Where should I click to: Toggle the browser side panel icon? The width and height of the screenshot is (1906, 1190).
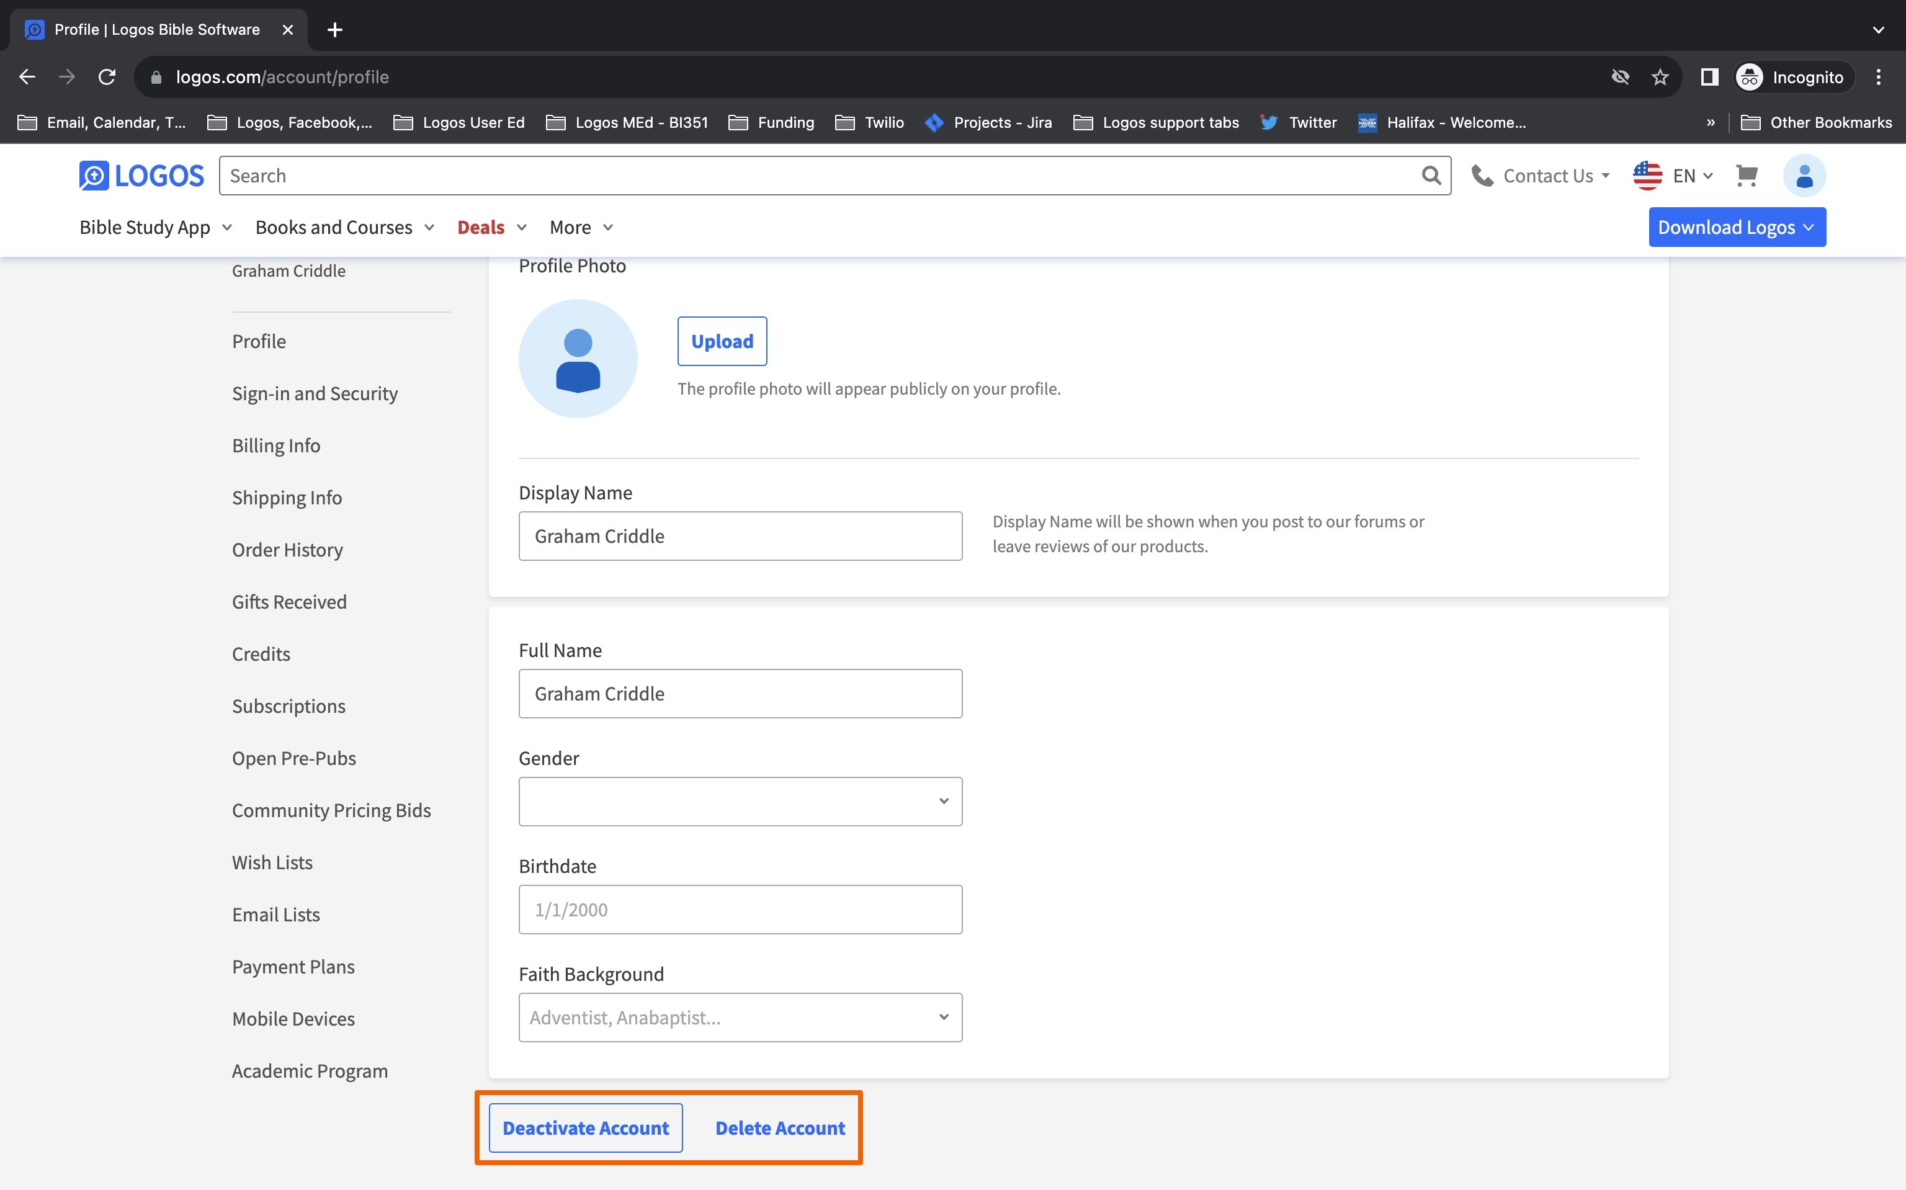coord(1709,76)
